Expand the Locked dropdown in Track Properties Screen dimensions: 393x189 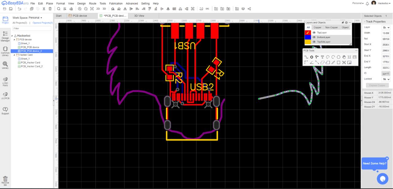point(386,79)
